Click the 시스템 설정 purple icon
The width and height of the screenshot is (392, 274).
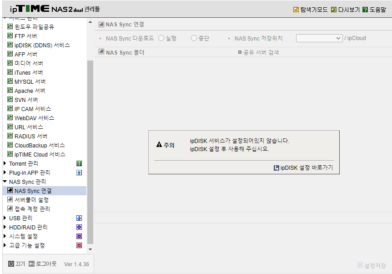click(x=79, y=236)
